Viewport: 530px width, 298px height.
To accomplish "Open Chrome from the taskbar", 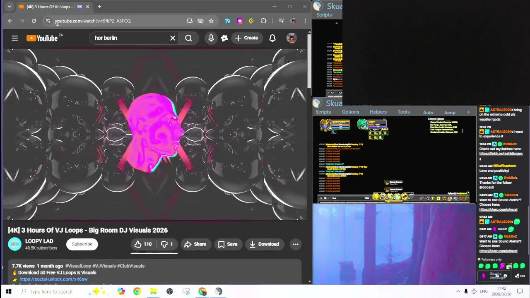I will (137, 291).
